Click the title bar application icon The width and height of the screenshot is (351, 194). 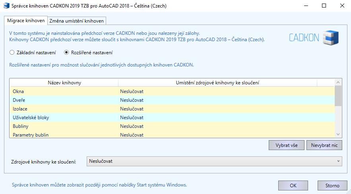(6, 6)
